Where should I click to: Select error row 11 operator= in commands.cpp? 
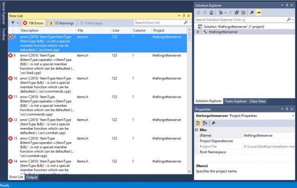point(97,106)
